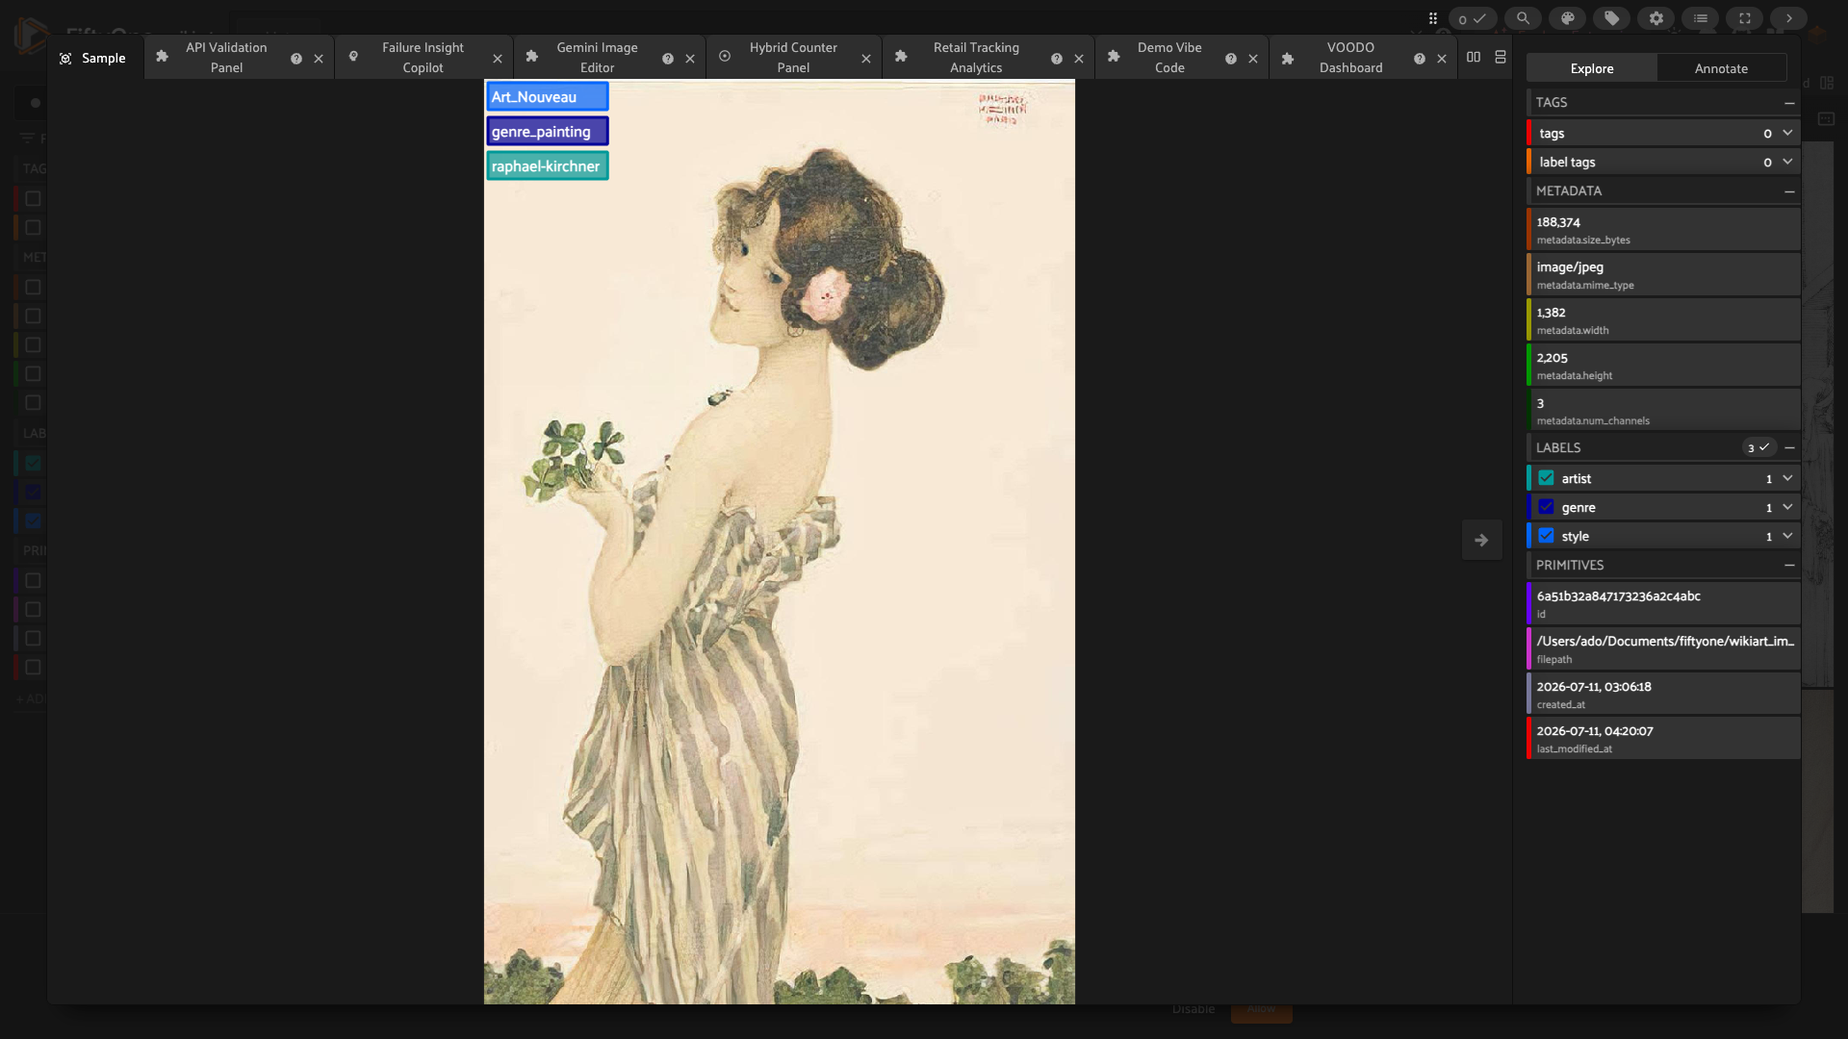This screenshot has width=1848, height=1039.
Task: Uncheck the style label checkbox
Action: [1546, 536]
